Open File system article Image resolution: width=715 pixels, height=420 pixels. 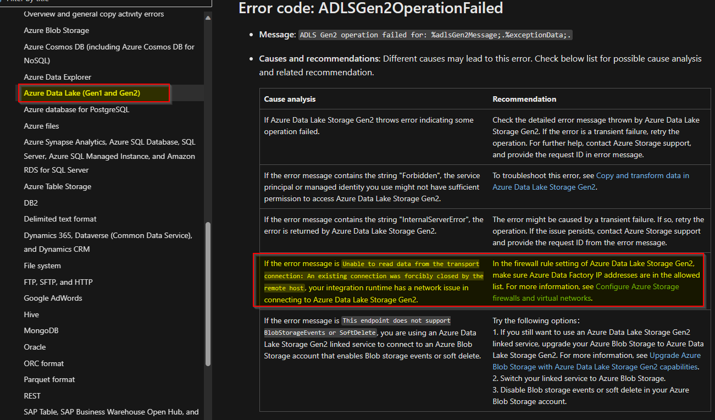[42, 266]
